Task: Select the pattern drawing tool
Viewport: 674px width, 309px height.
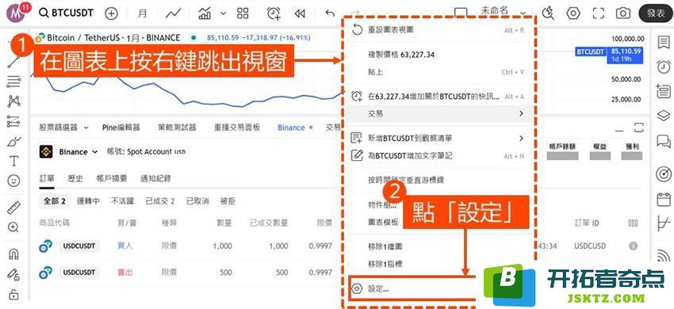Action: pos(13,101)
